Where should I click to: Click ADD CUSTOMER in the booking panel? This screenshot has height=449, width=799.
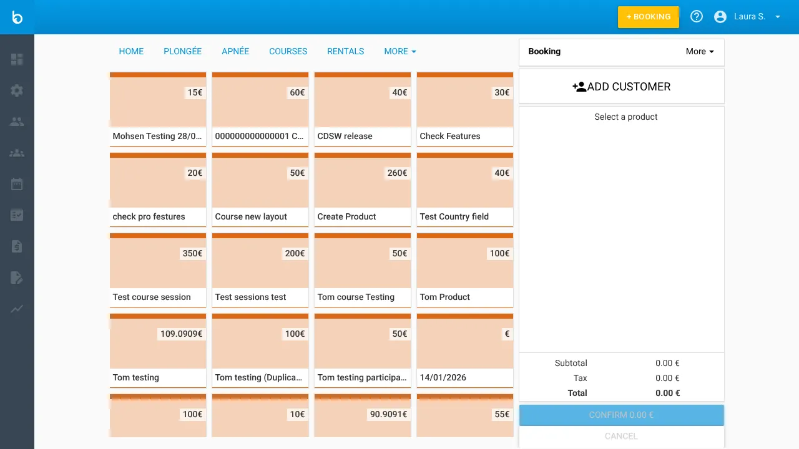click(621, 86)
